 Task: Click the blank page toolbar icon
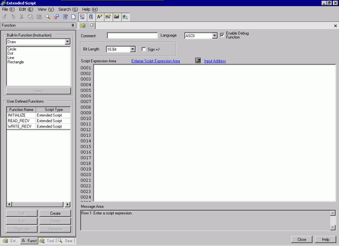pyautogui.click(x=73, y=17)
